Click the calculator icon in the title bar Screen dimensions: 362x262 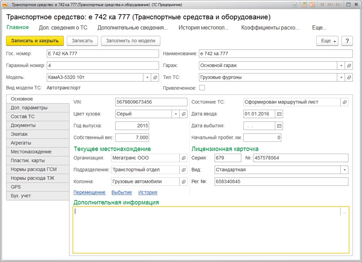point(304,4)
